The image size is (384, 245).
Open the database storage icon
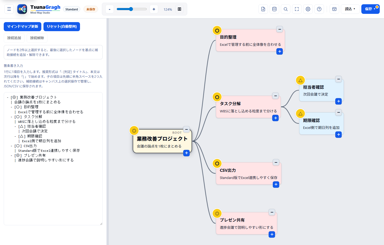pyautogui.click(x=274, y=9)
